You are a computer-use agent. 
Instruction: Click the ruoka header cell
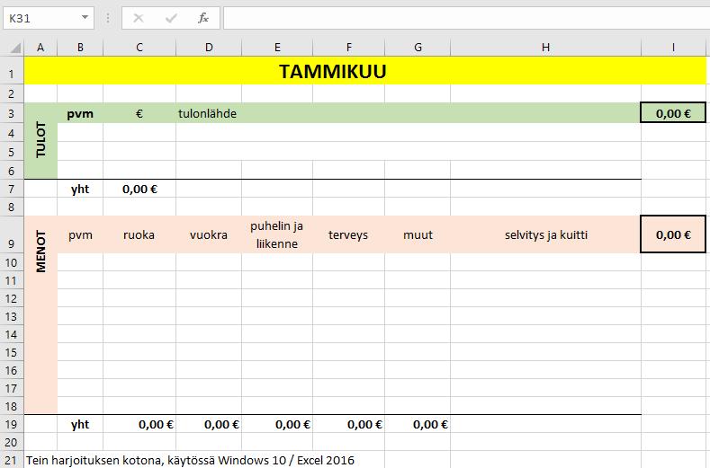pyautogui.click(x=139, y=234)
